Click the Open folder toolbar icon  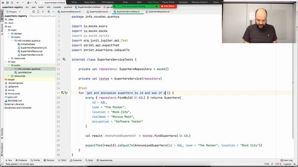[x=3, y=2]
